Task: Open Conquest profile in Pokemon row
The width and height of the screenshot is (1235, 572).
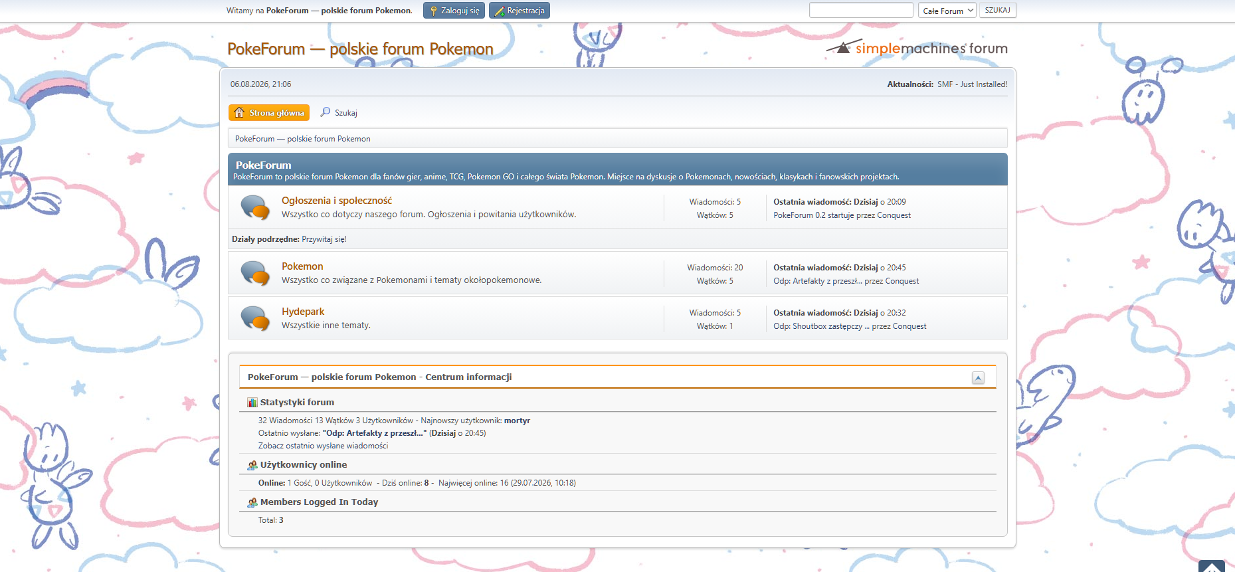Action: [x=902, y=281]
